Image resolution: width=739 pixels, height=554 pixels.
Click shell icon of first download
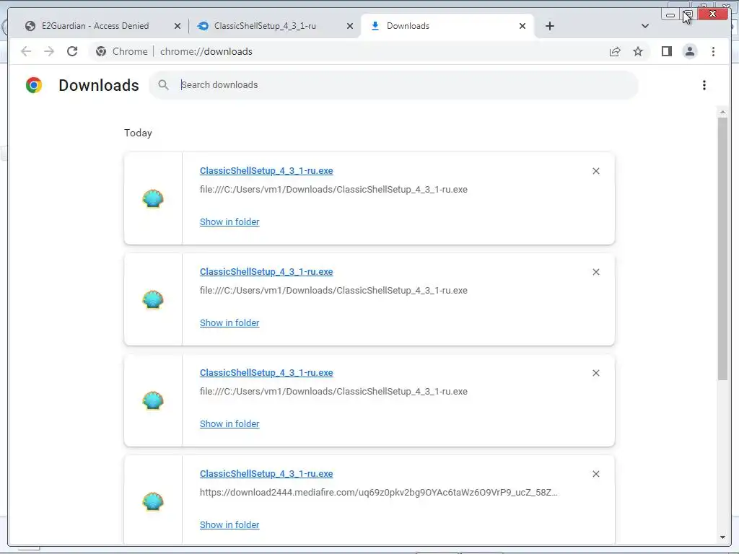click(153, 198)
